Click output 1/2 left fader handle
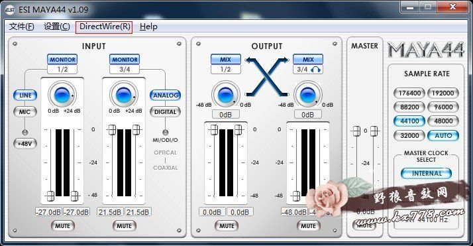This screenshot has width=473, height=246. (x=214, y=130)
